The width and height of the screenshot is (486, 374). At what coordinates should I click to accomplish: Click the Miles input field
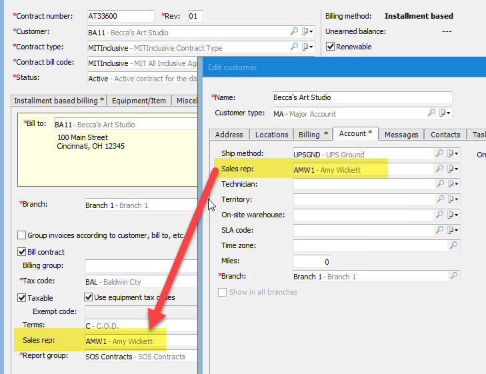312,261
